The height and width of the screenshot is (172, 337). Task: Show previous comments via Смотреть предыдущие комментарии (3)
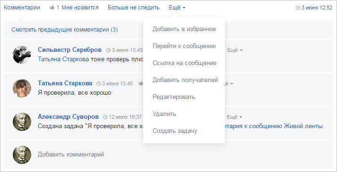tap(64, 30)
